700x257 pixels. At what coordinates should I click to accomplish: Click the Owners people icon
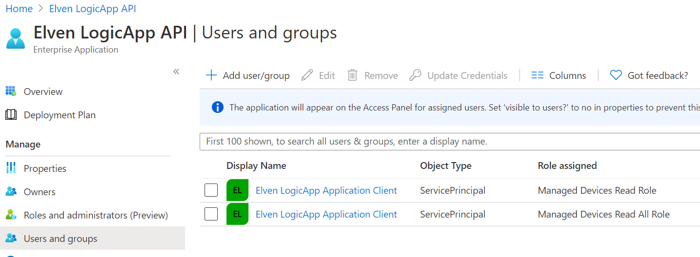click(11, 192)
